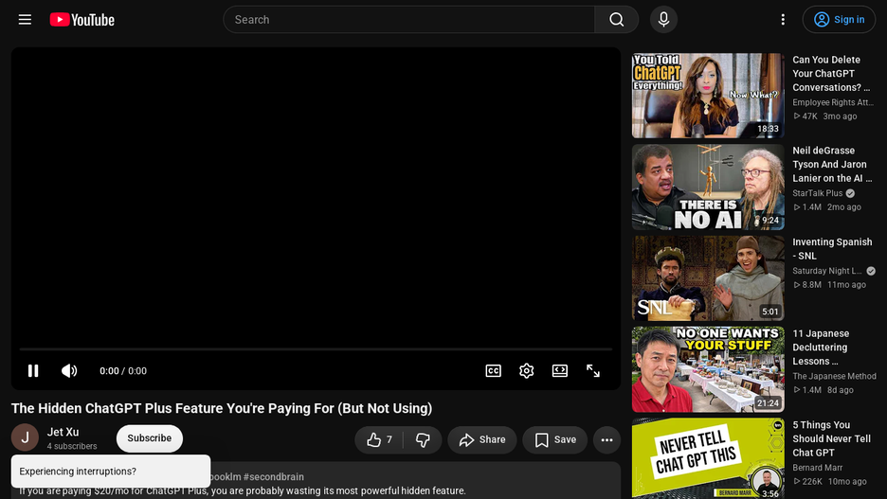Subscribe to the Jet Xu channel
Viewport: 887px width, 499px height.
coord(150,438)
